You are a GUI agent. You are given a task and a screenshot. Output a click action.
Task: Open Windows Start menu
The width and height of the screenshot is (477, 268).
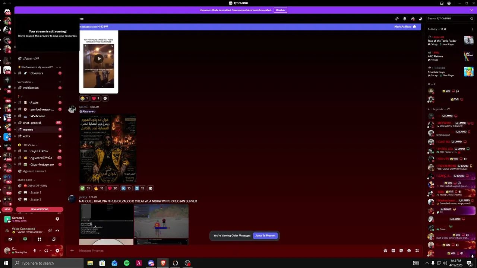click(6, 263)
